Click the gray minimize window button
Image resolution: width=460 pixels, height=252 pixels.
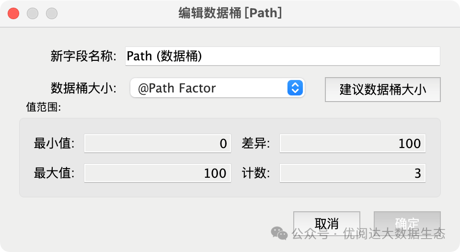[x=33, y=13]
